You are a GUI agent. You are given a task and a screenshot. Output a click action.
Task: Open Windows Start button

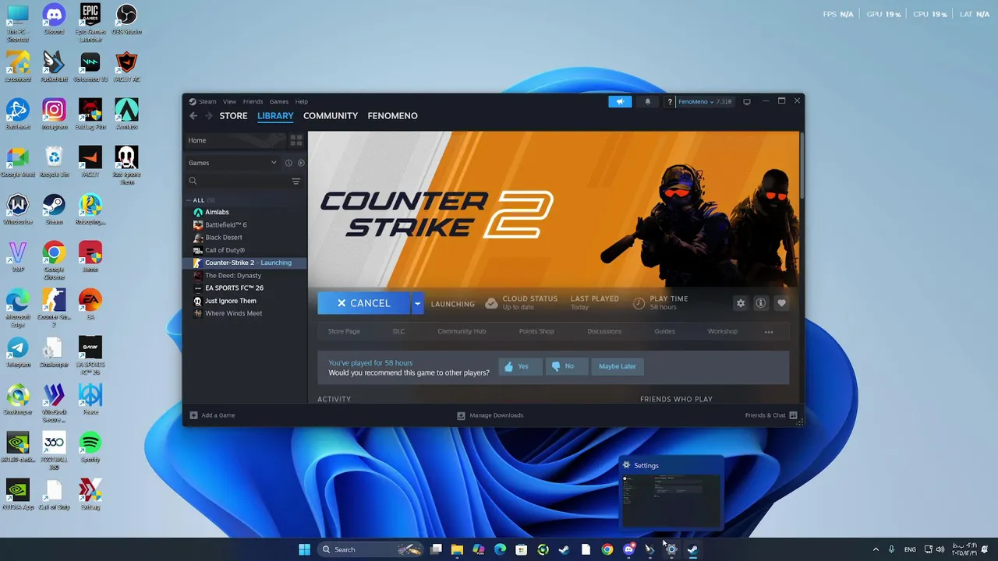(304, 549)
